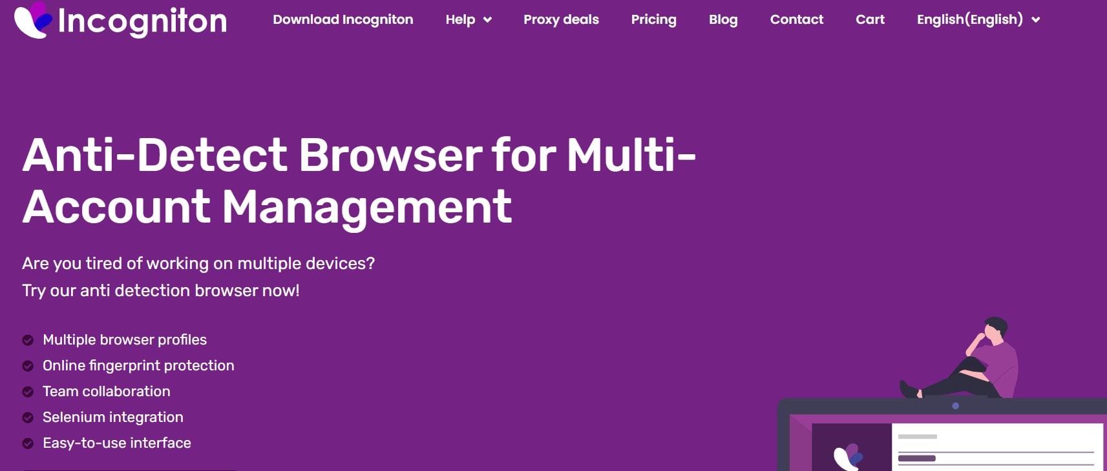Click the checkmark beside Multiple browser profiles
Image resolution: width=1107 pixels, height=471 pixels.
(x=28, y=340)
